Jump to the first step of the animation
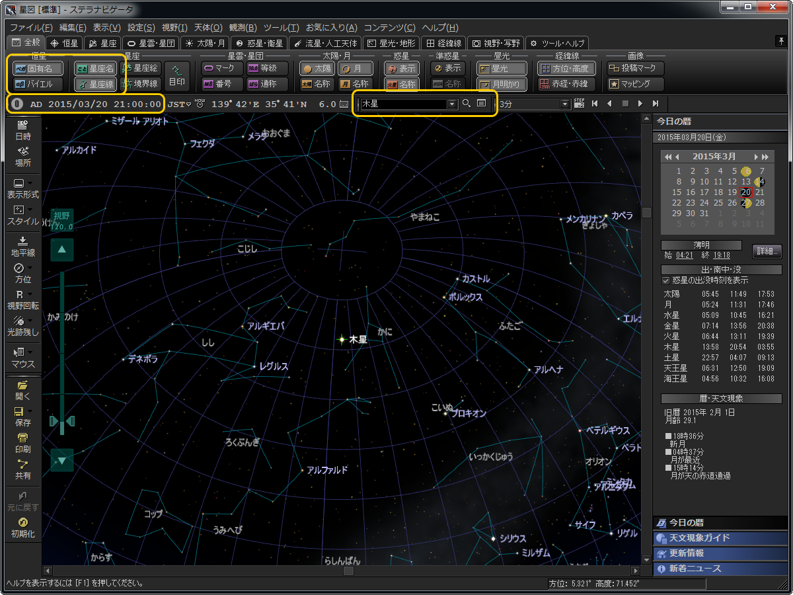 click(595, 104)
